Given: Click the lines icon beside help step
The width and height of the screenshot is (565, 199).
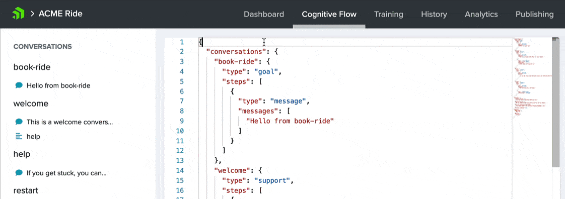Looking at the screenshot, I should pyautogui.click(x=19, y=136).
